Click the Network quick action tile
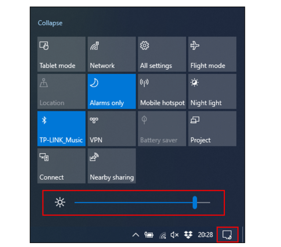Image resolution: width=281 pixels, height=247 pixels. (x=112, y=54)
